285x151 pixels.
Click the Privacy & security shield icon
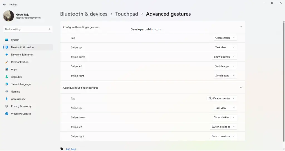pos(7,106)
